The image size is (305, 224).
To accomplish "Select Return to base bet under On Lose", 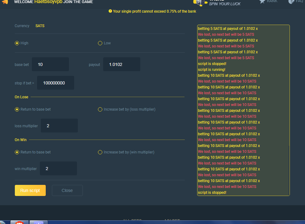I will (17, 109).
